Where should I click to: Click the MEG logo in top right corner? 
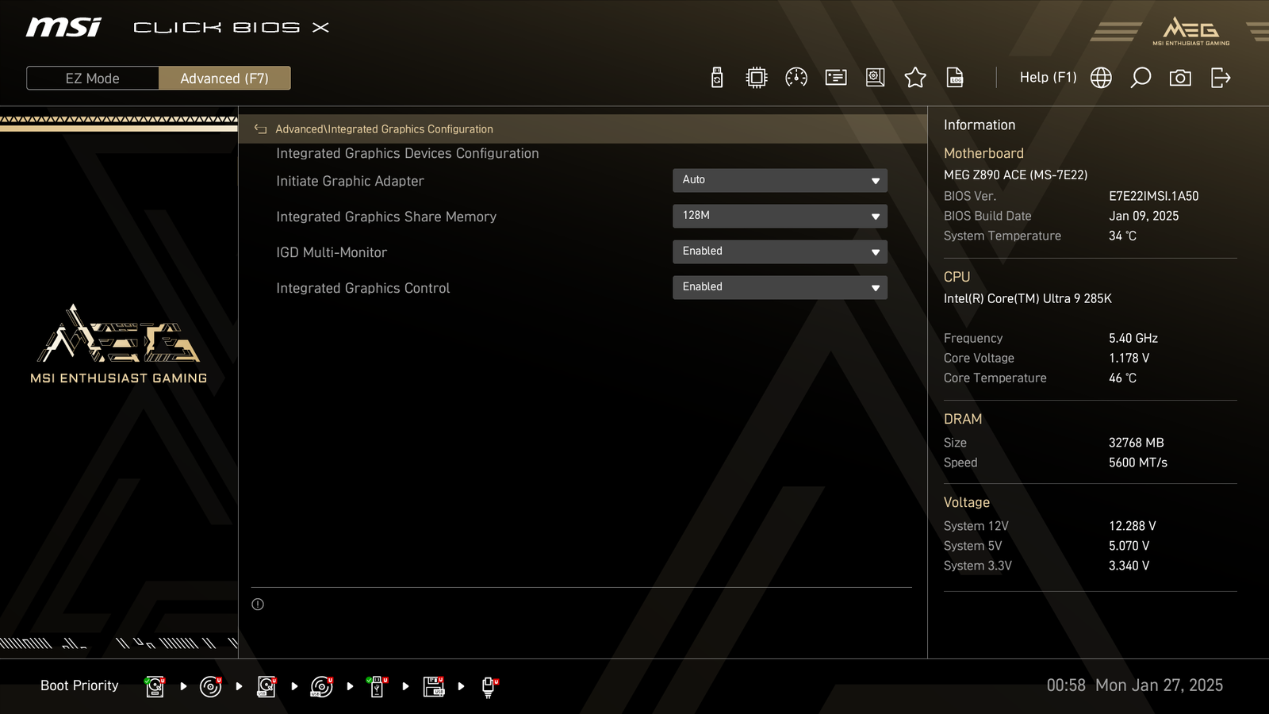click(1191, 31)
